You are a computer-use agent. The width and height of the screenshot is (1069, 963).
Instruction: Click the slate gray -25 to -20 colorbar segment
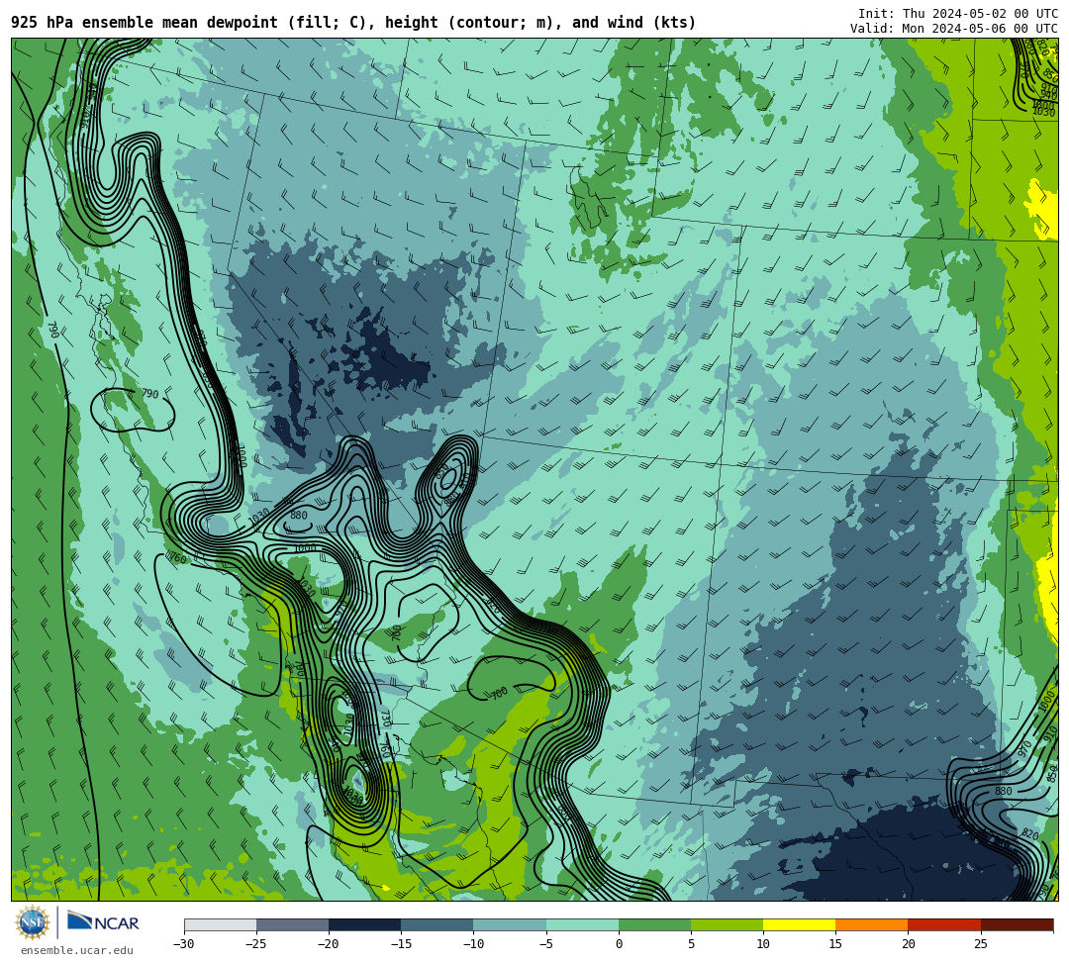[292, 924]
